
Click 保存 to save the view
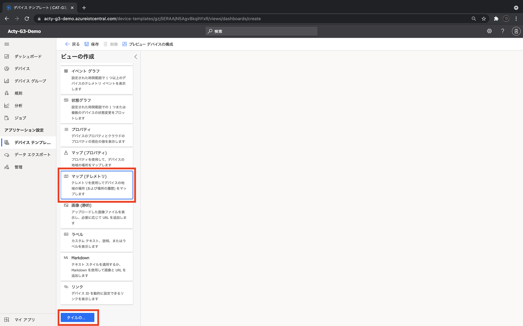(x=92, y=44)
